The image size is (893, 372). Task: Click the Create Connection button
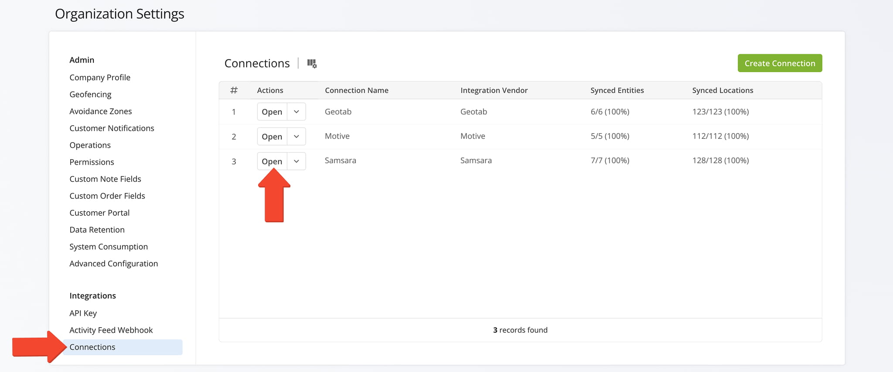(x=780, y=63)
